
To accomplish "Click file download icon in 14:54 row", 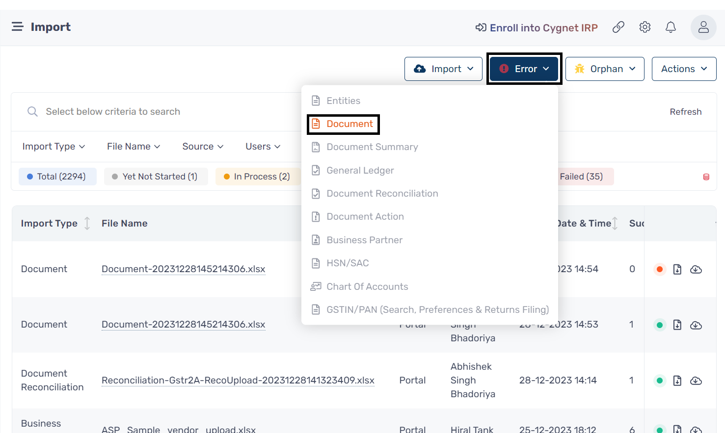I will [677, 269].
